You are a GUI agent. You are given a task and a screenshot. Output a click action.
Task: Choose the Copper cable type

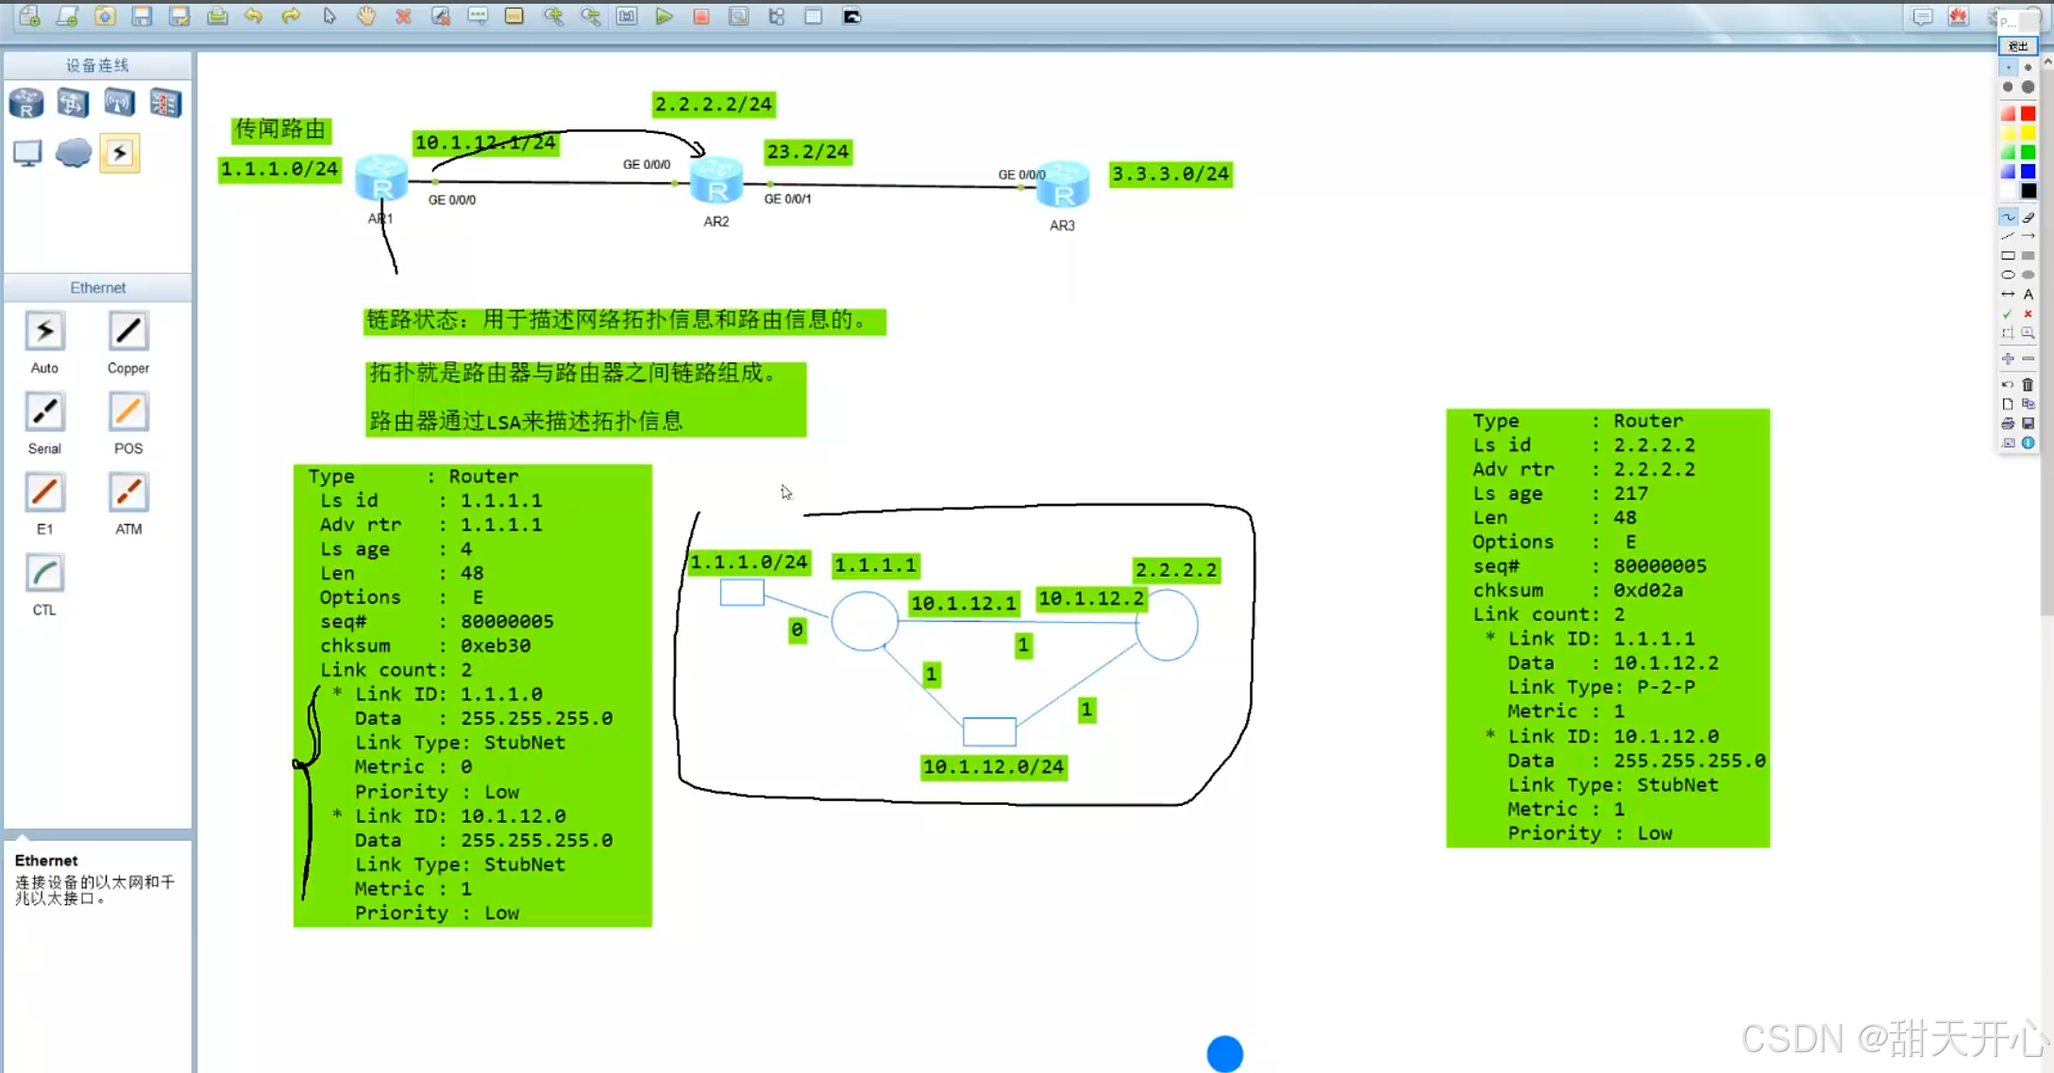127,332
